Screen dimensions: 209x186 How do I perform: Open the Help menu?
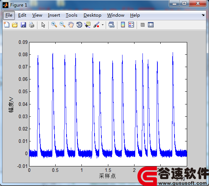(135, 15)
